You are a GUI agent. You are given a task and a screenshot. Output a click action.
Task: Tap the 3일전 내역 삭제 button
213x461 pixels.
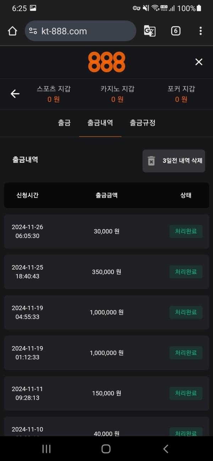[174, 161]
